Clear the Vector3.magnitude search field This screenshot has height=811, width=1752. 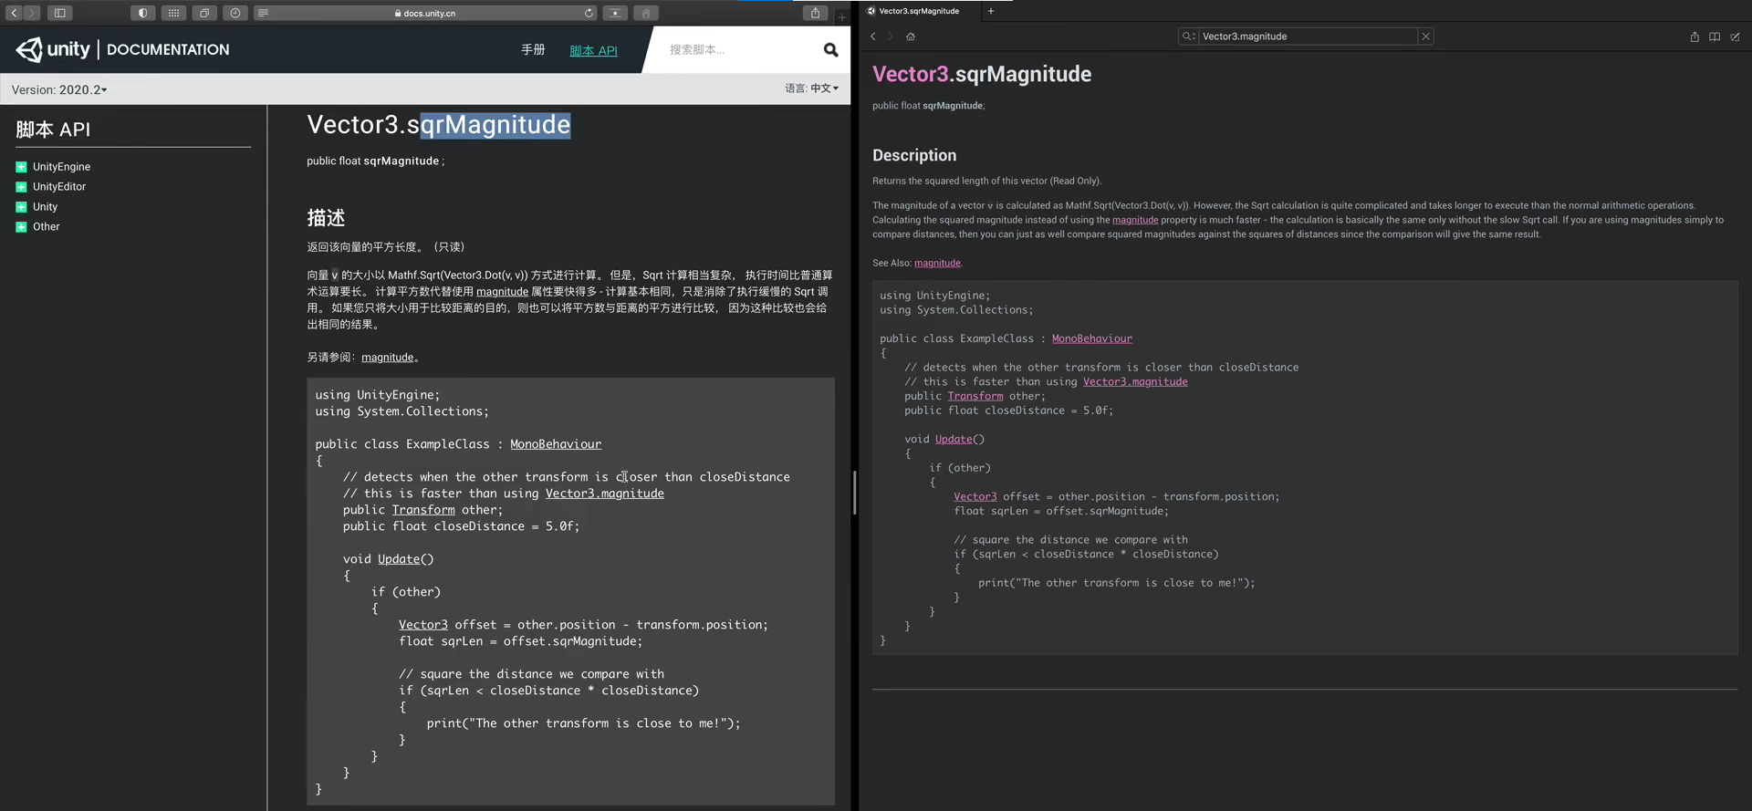[1425, 36]
